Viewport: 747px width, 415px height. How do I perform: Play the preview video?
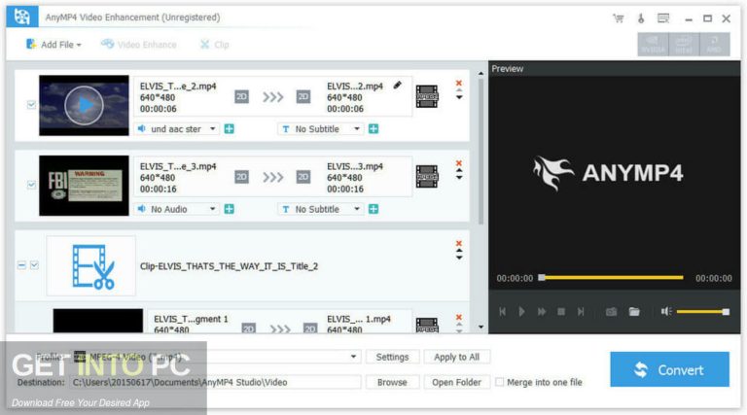521,312
